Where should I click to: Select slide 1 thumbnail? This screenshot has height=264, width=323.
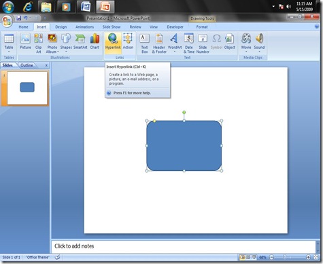pyautogui.click(x=27, y=88)
